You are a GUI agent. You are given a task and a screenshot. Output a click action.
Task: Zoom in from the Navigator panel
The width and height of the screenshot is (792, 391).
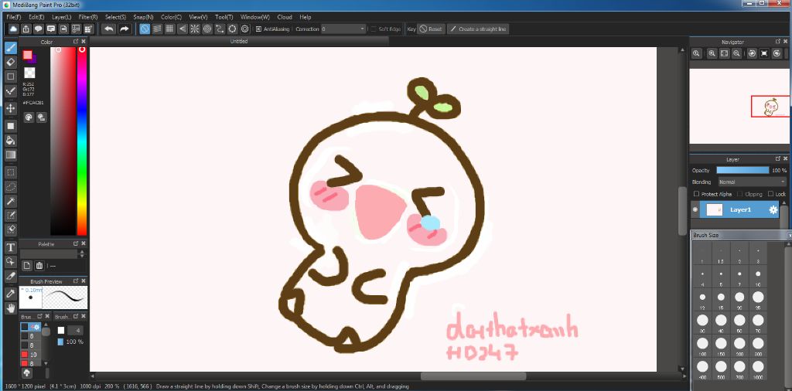click(712, 53)
